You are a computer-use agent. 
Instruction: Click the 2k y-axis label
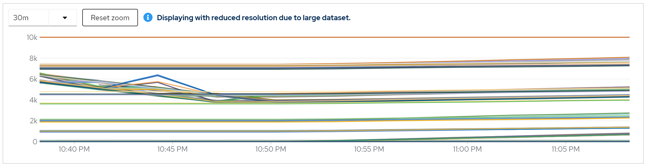[x=33, y=121]
